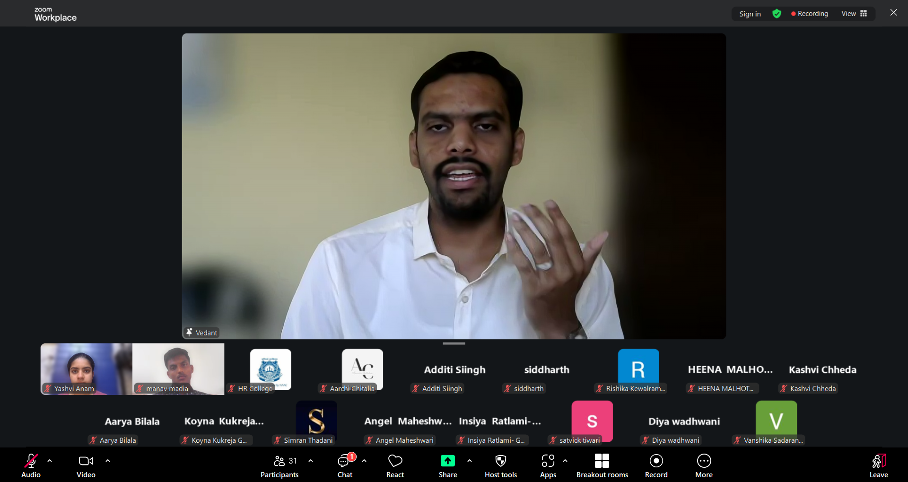Open Host tools shield
The image size is (908, 482).
coord(500,466)
